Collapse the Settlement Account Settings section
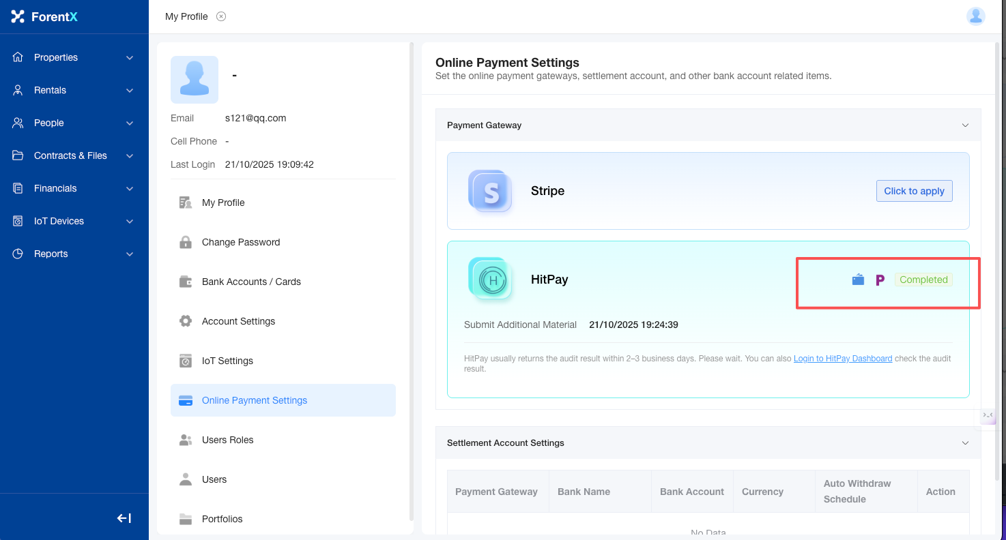 tap(965, 443)
